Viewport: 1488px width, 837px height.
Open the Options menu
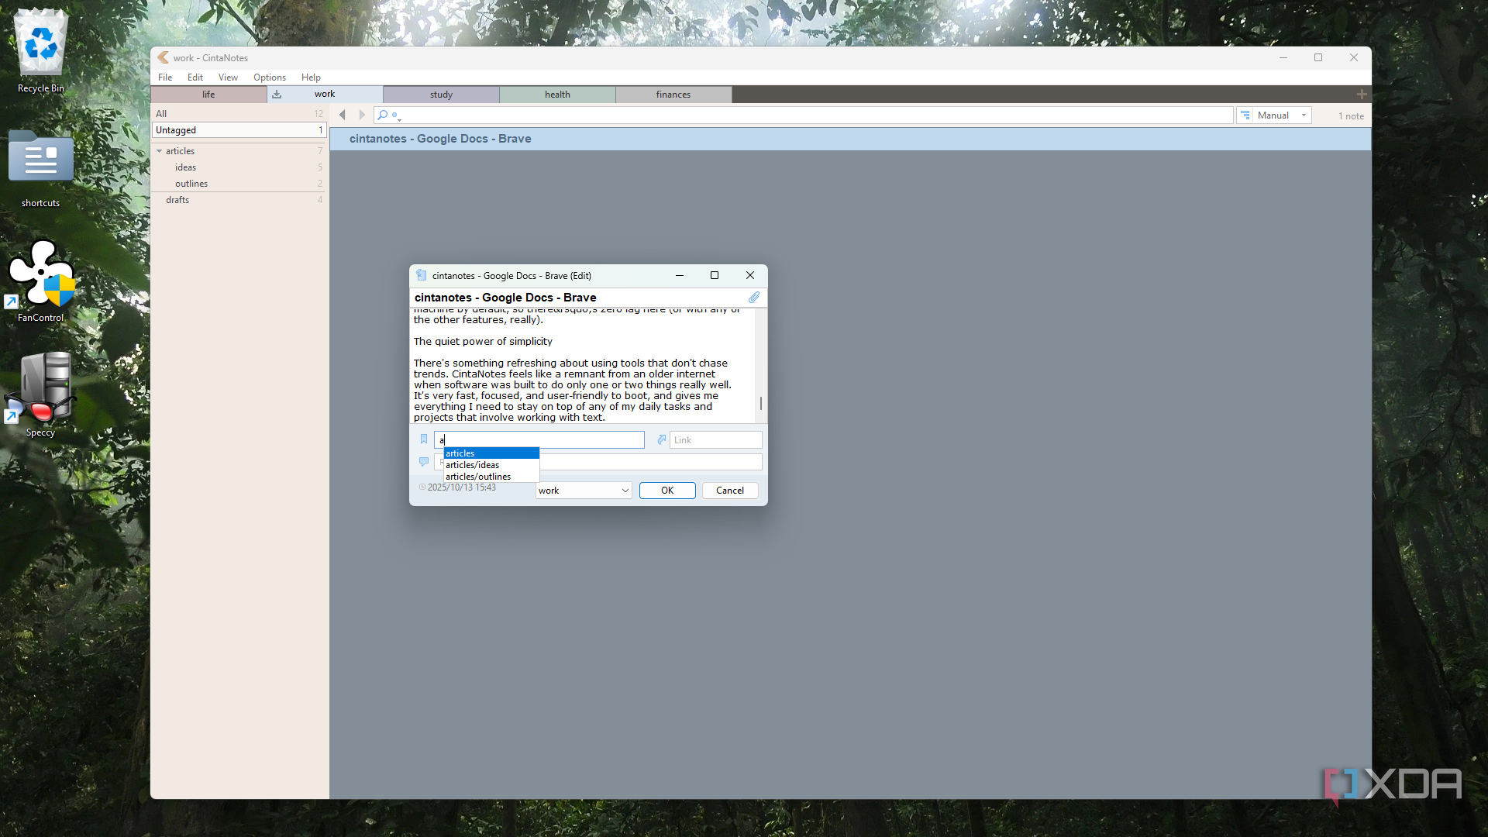pyautogui.click(x=270, y=77)
